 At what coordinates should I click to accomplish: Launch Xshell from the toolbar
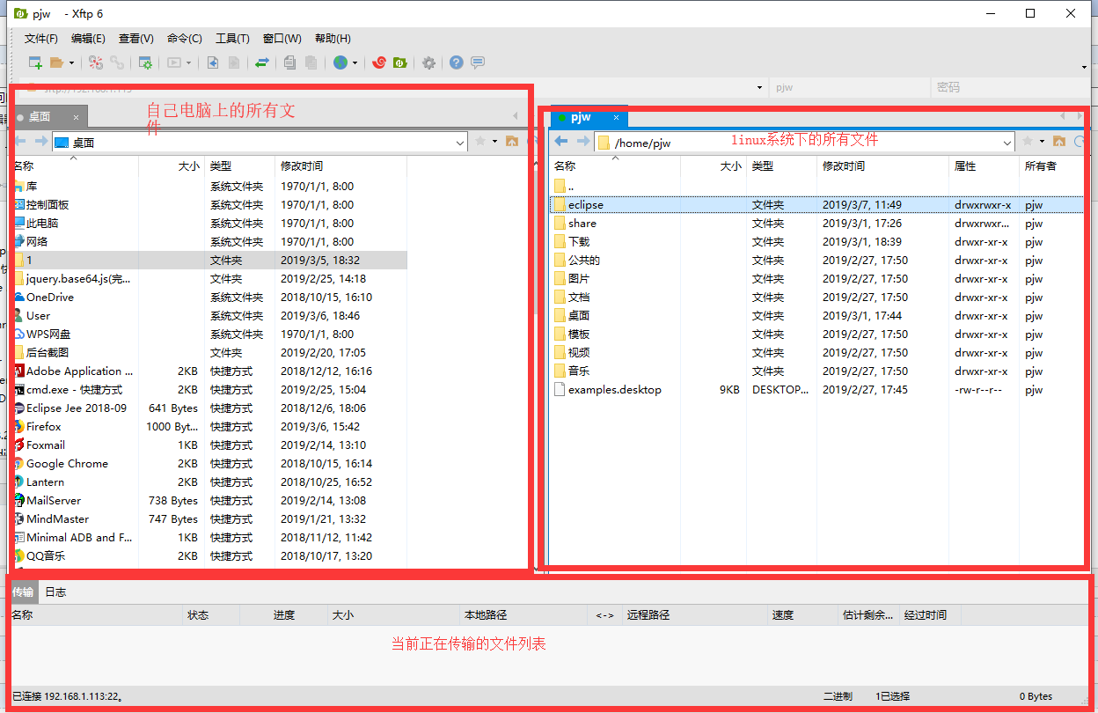pos(379,62)
